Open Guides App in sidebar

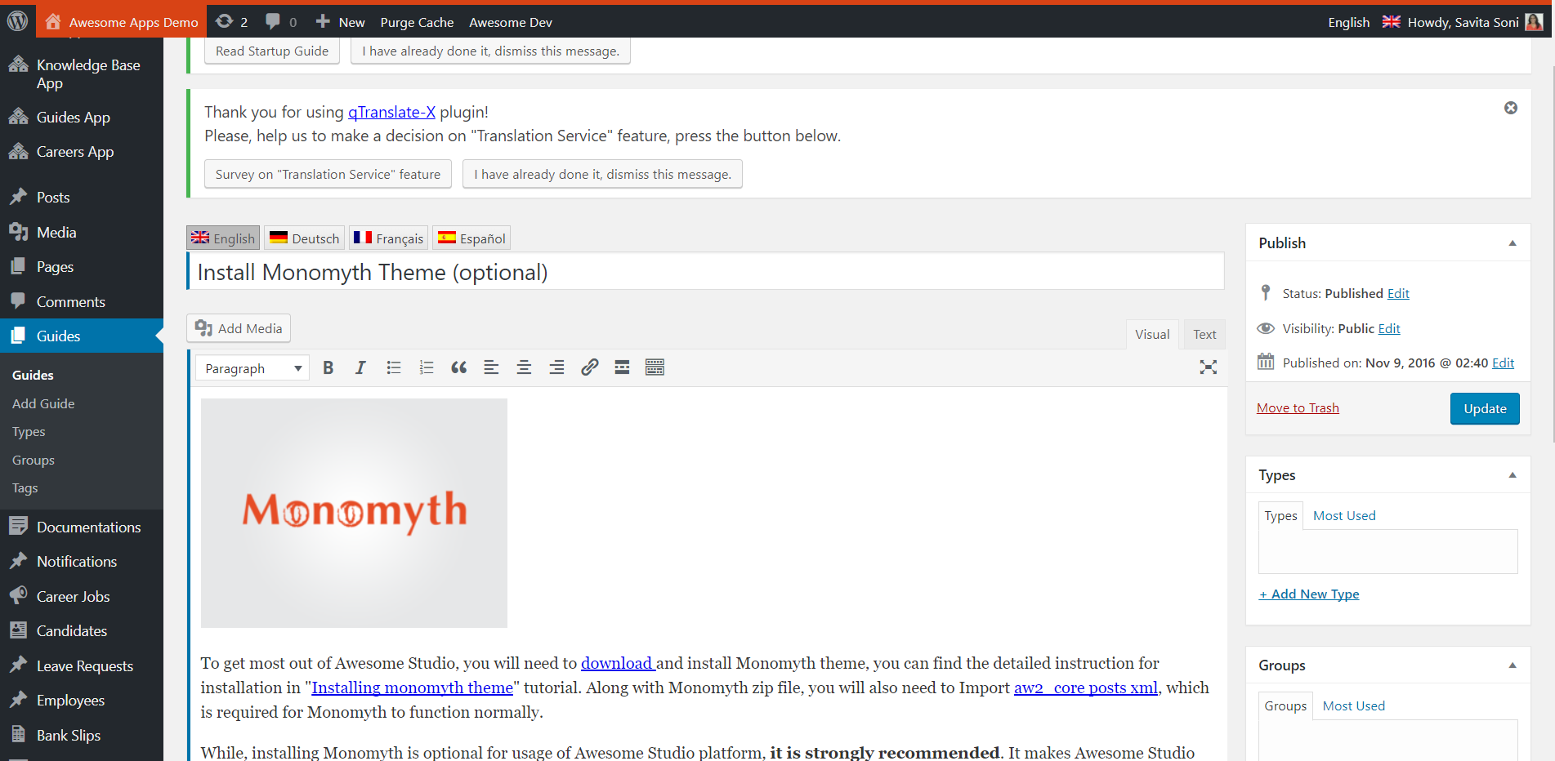tap(82, 117)
